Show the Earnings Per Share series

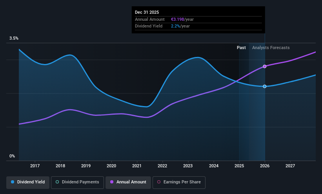click(179, 182)
